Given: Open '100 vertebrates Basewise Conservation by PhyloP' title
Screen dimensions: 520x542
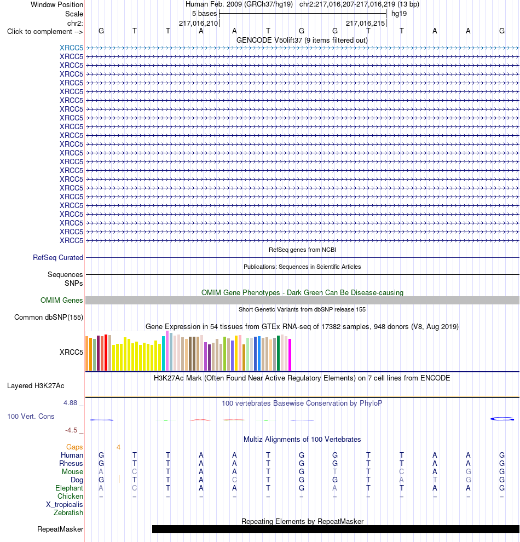Looking at the screenshot, I should (302, 403).
